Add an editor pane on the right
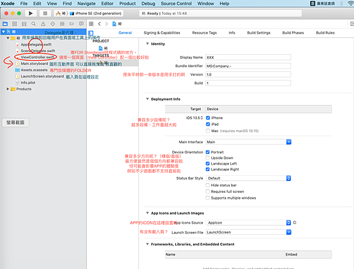Screen dimensions: 354x269 pos(352,24)
